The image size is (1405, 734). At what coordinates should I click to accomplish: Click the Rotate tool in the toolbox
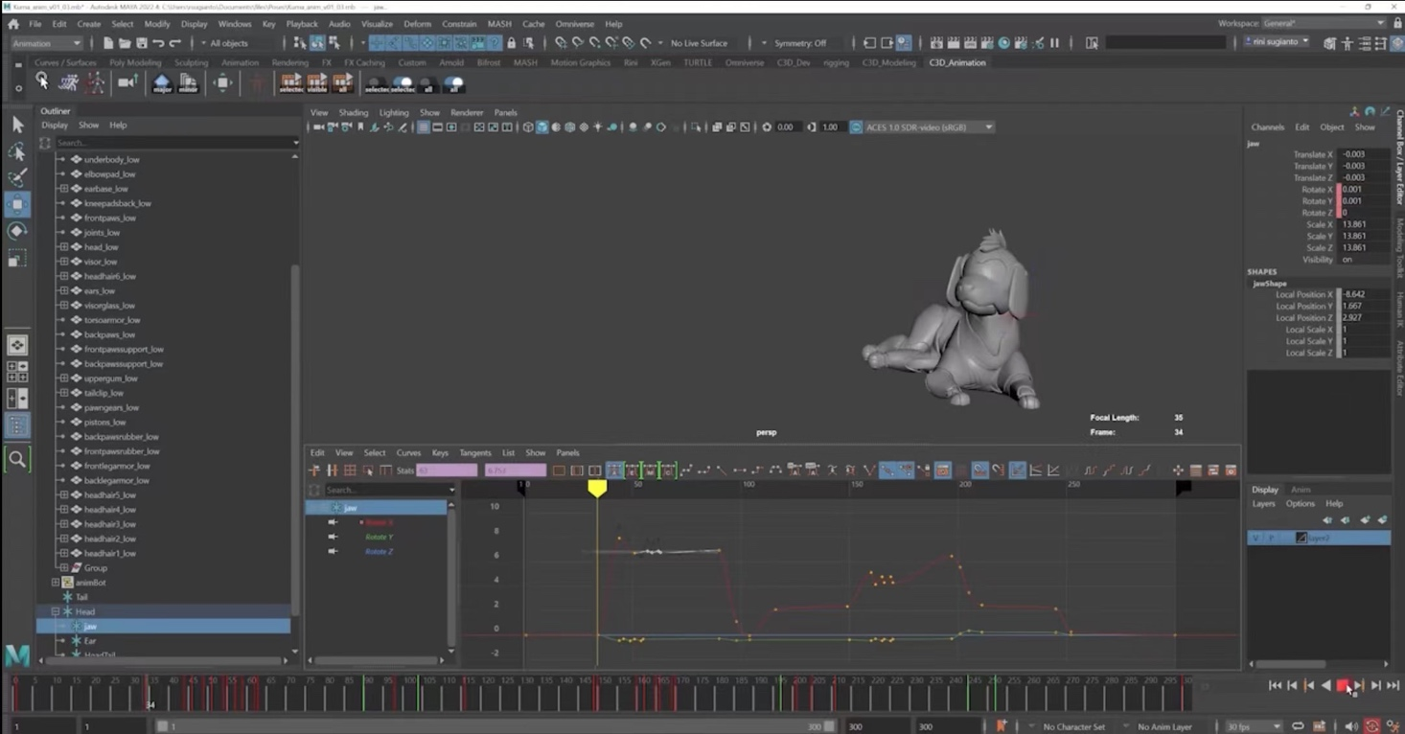pos(17,231)
